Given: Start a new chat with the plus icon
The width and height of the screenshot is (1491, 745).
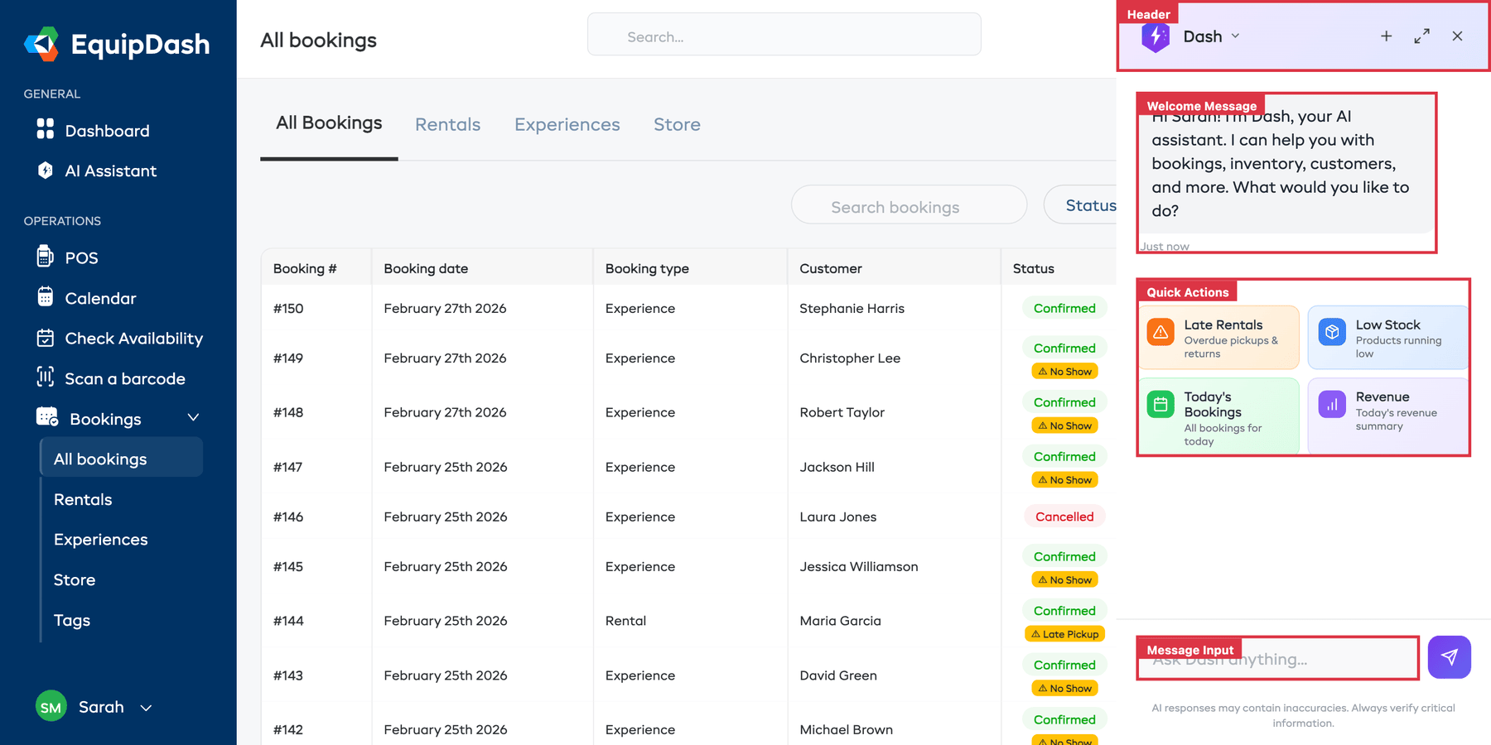Looking at the screenshot, I should (1386, 36).
